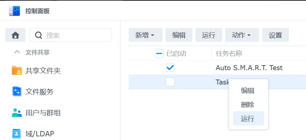Click the 编辑 toolbar button
The height and width of the screenshot is (140, 306).
(179, 35)
